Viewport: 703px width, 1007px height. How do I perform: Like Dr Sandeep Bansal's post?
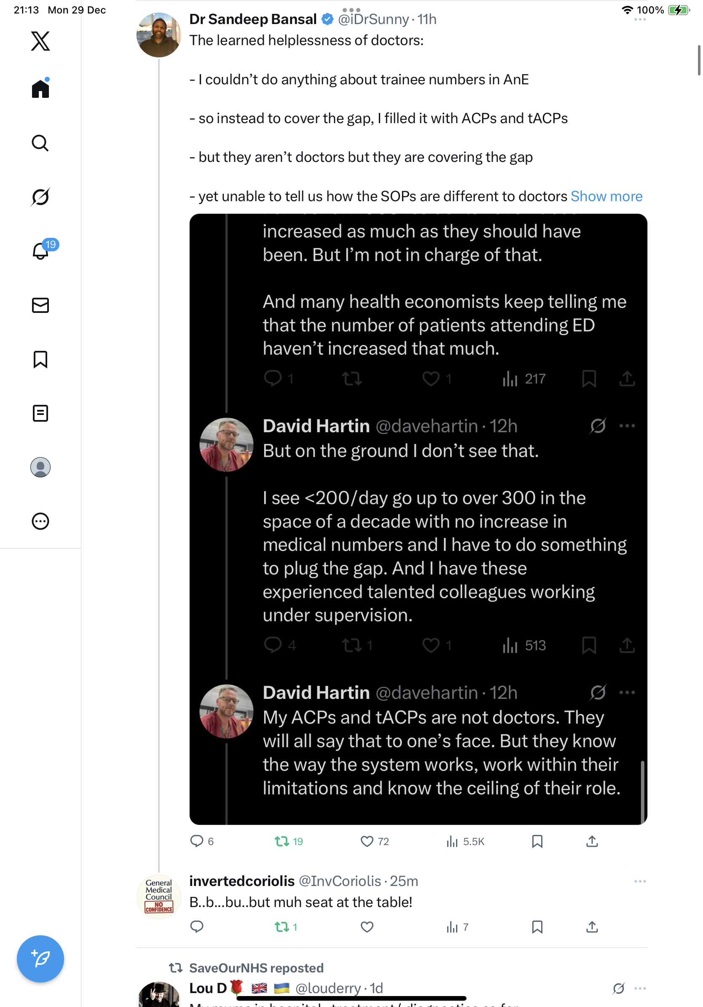click(x=367, y=841)
